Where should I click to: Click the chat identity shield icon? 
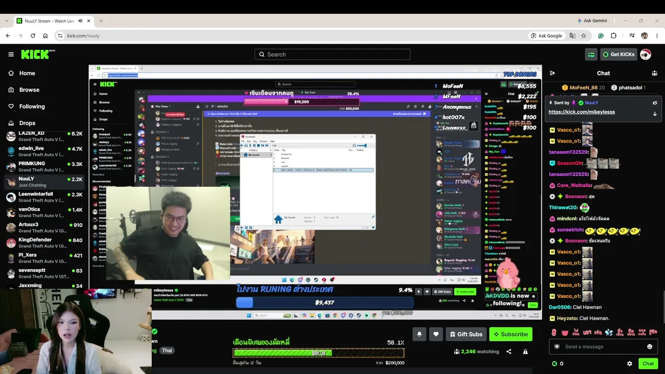click(557, 346)
